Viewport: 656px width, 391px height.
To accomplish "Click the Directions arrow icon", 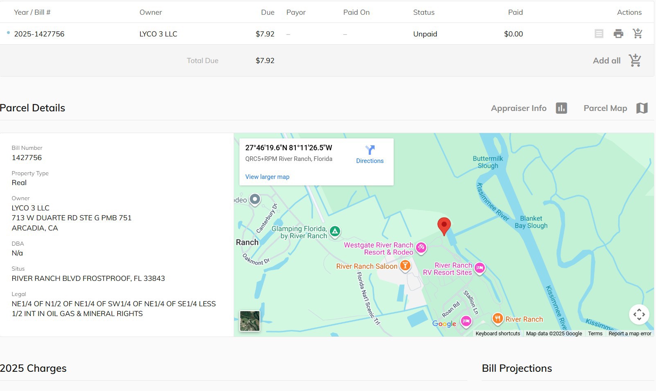I will [370, 150].
